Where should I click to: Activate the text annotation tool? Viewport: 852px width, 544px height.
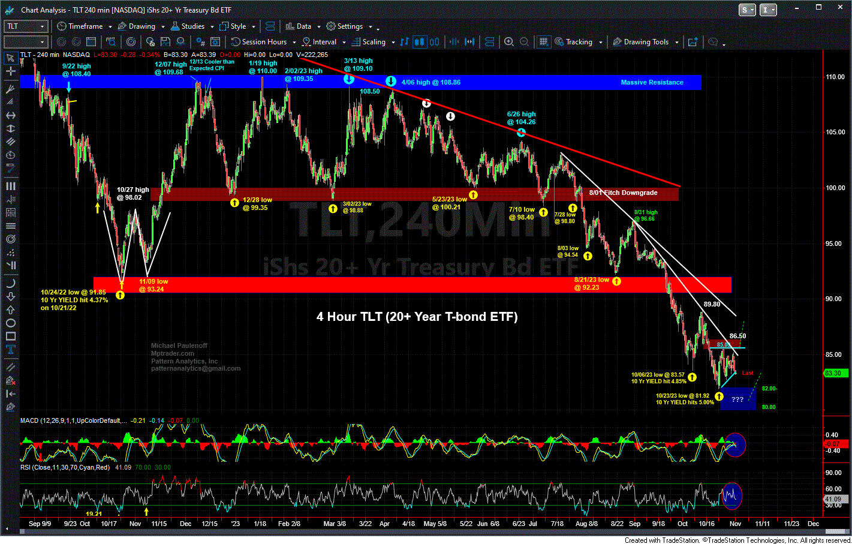point(10,349)
